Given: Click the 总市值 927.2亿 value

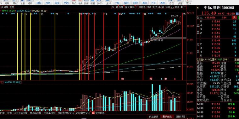Looking at the screenshot, I should (215, 86).
